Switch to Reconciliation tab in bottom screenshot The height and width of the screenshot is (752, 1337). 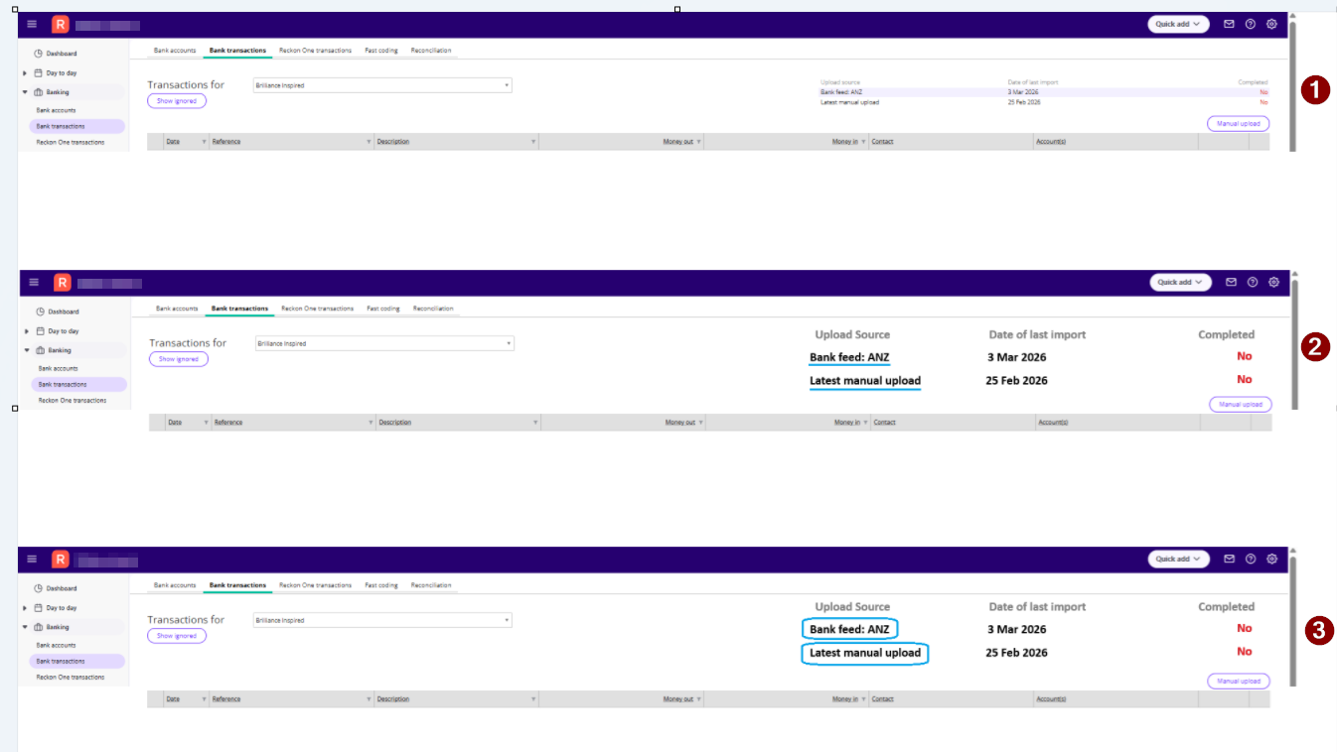(x=431, y=585)
